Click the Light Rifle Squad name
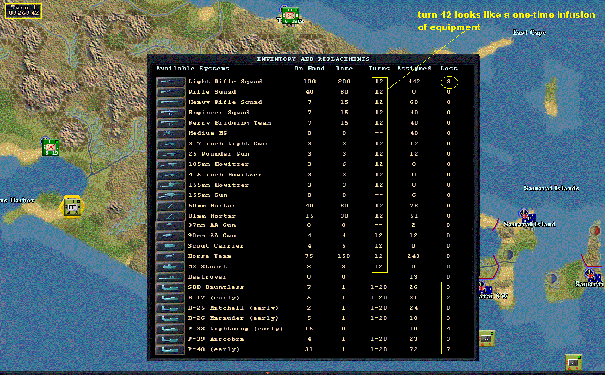This screenshot has height=375, width=605. (x=225, y=82)
